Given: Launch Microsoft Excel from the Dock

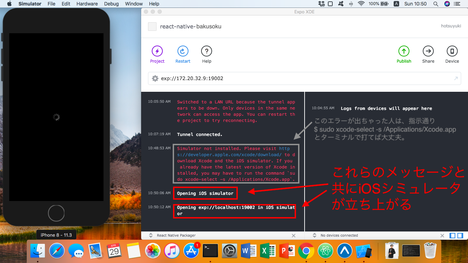Looking at the screenshot, I should 268,251.
